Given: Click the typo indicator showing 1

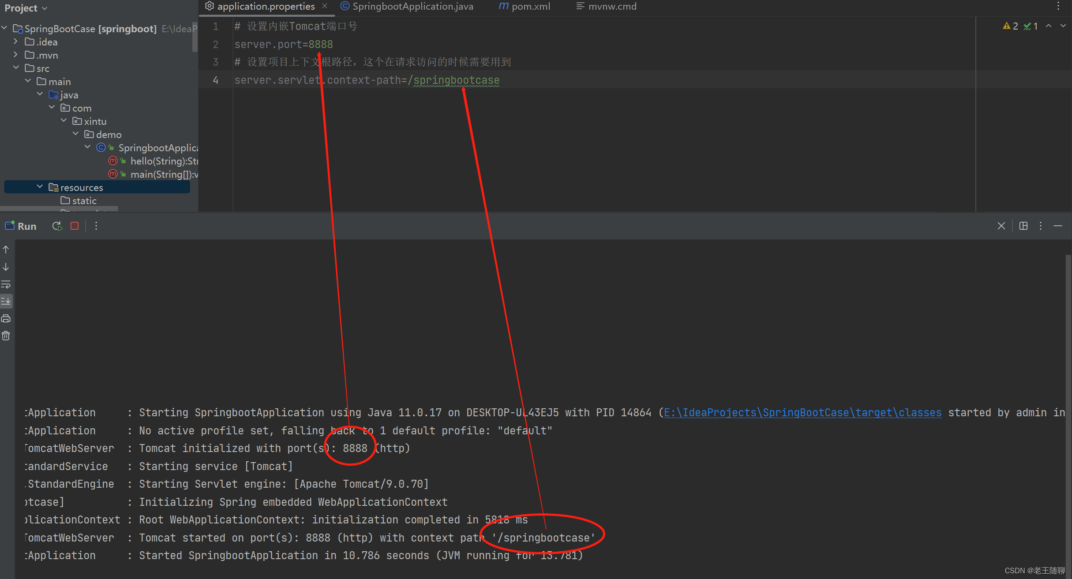Looking at the screenshot, I should (1031, 26).
